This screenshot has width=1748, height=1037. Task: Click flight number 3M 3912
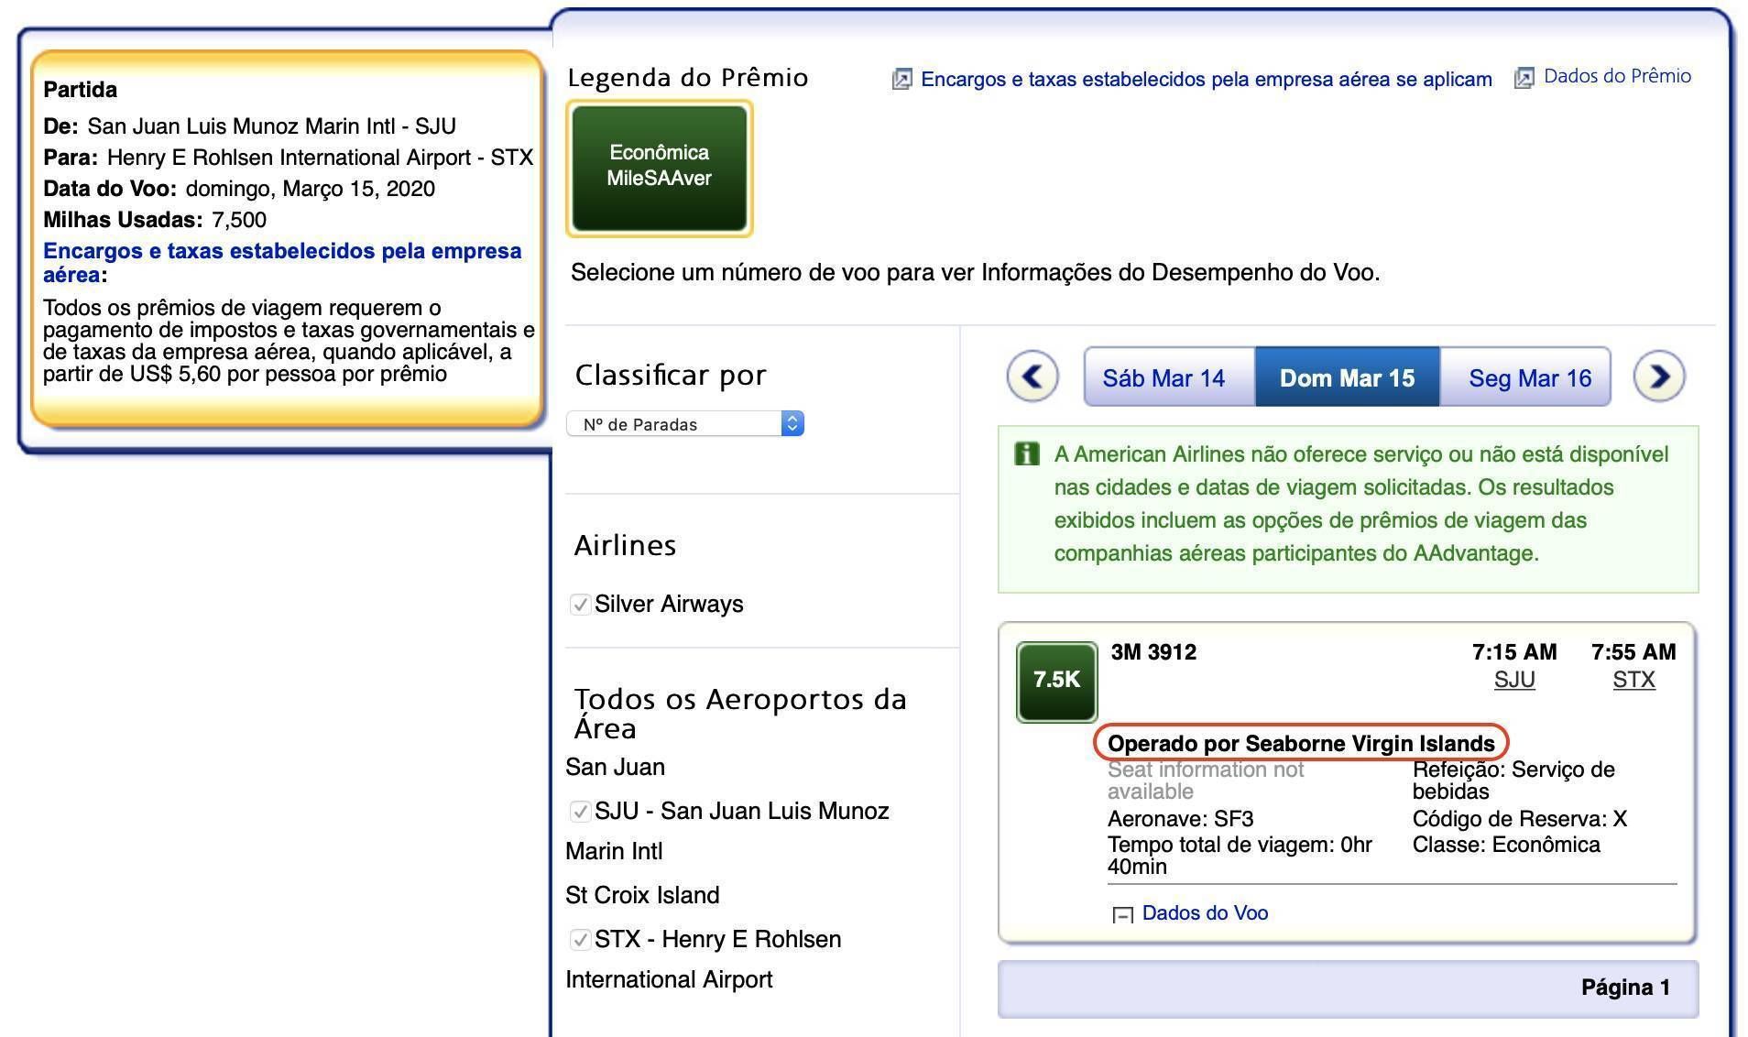(x=1153, y=652)
